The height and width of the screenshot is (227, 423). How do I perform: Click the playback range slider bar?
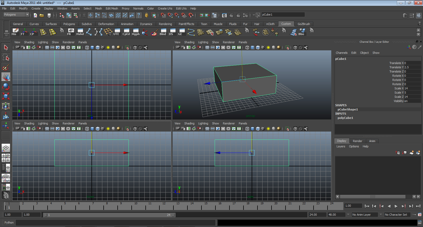109,215
